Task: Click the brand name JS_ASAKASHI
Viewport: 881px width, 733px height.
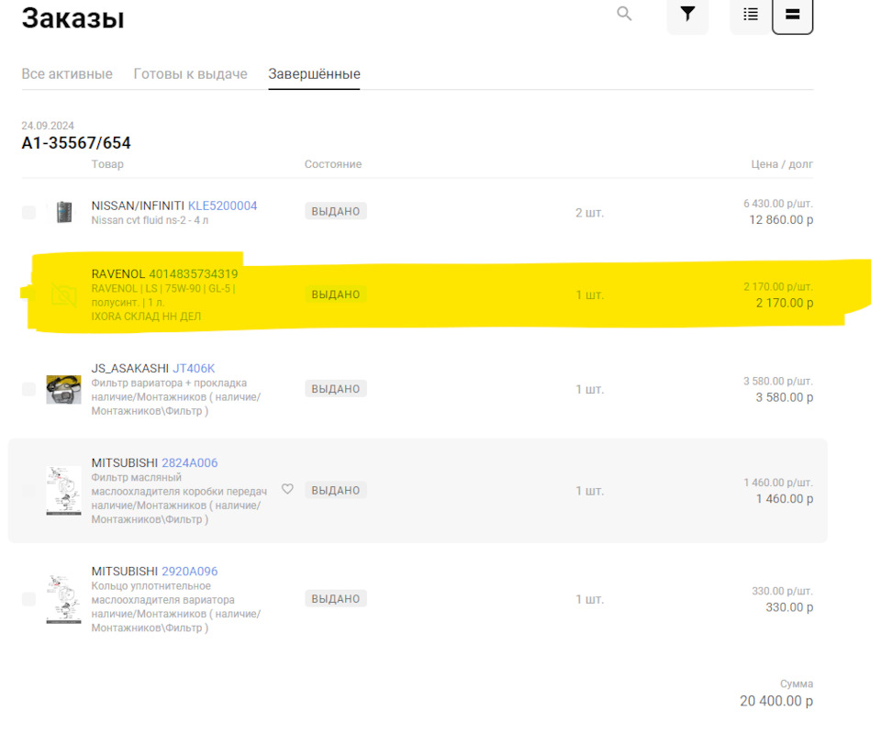Action: click(x=129, y=369)
